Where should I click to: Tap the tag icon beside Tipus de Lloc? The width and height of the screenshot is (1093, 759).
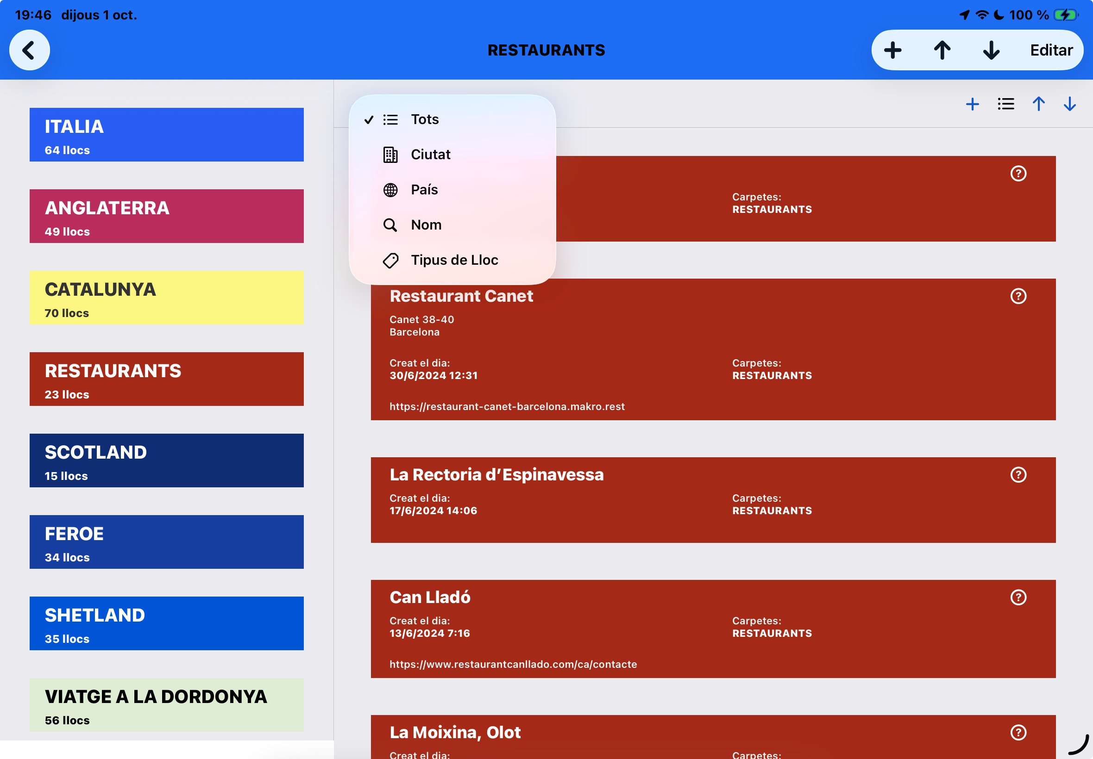coord(390,260)
